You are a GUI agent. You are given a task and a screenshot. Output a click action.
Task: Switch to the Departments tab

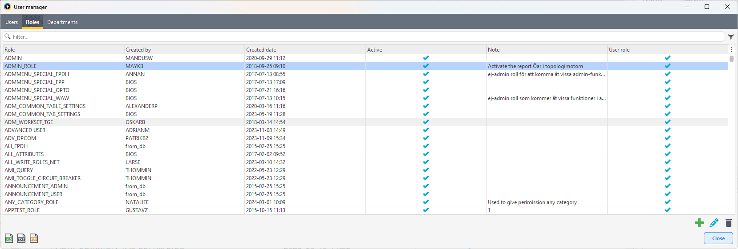point(62,22)
